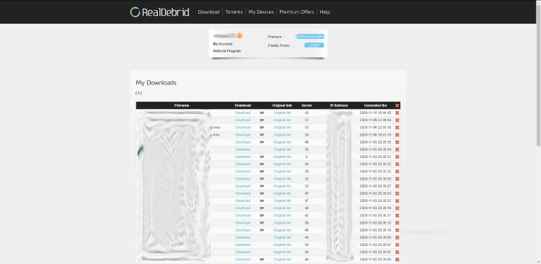Screen dimensions: 541x264
Task: Delete all downloads via header X icon
Action: tap(397, 105)
